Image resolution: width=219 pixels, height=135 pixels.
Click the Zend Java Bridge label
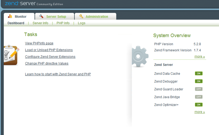[x=167, y=97]
